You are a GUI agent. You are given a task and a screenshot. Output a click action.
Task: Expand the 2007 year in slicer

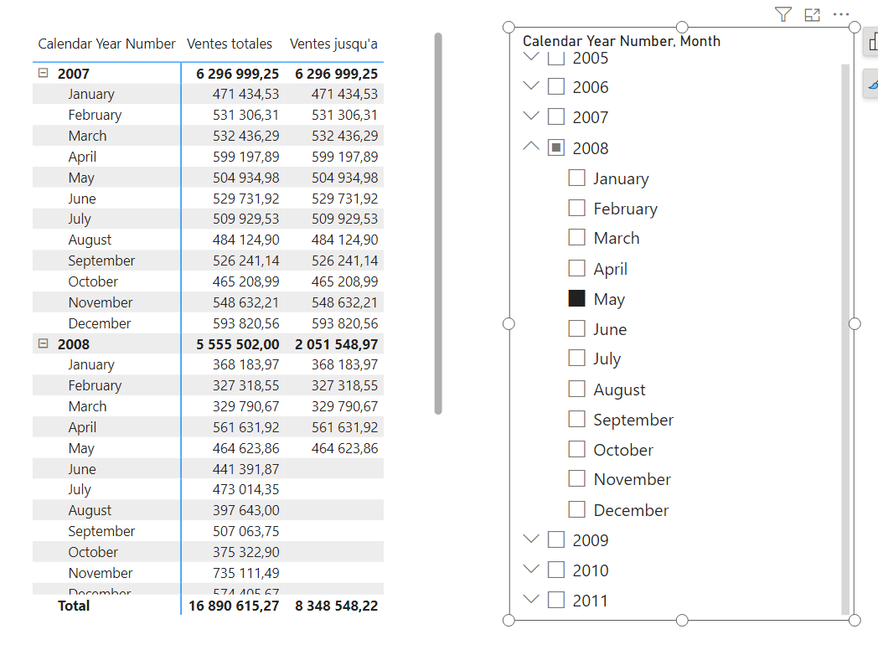[531, 116]
